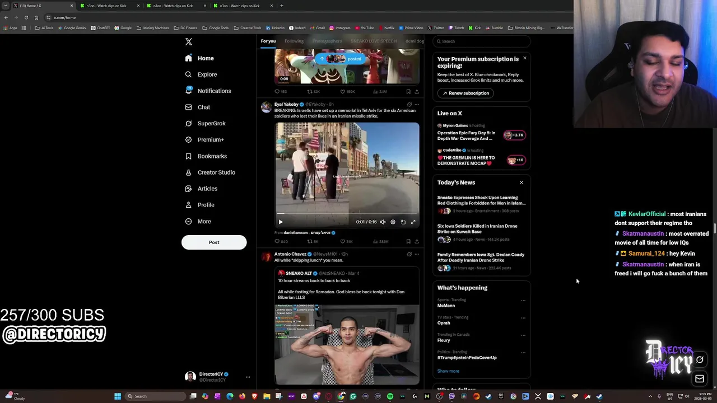View analytics of the Eyal Yakoby post
The image size is (717, 403).
pyautogui.click(x=380, y=241)
